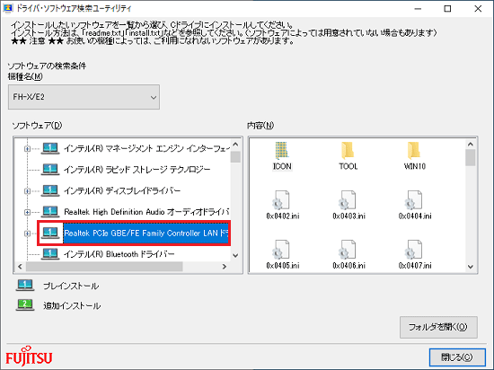Expand Realtek PCIe GBE/FE Family Controller node

[x=28, y=233]
